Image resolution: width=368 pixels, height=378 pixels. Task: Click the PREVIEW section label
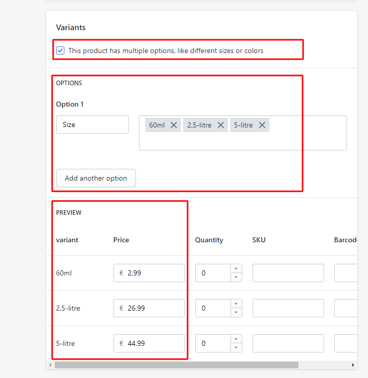[69, 213]
